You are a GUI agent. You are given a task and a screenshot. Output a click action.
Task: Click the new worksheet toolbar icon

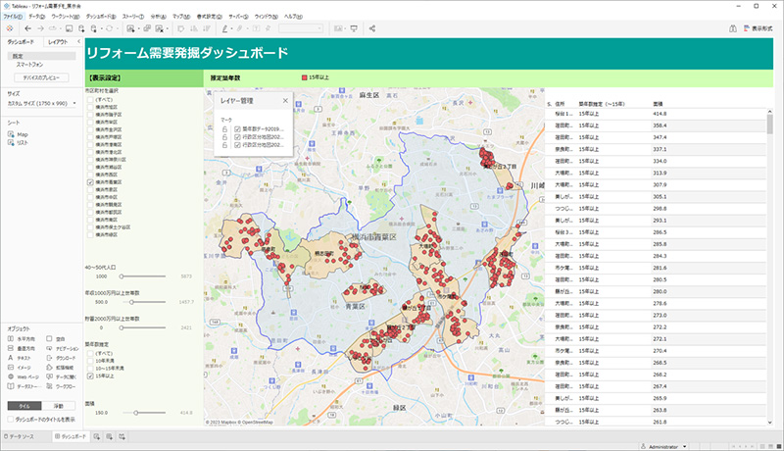point(130,28)
